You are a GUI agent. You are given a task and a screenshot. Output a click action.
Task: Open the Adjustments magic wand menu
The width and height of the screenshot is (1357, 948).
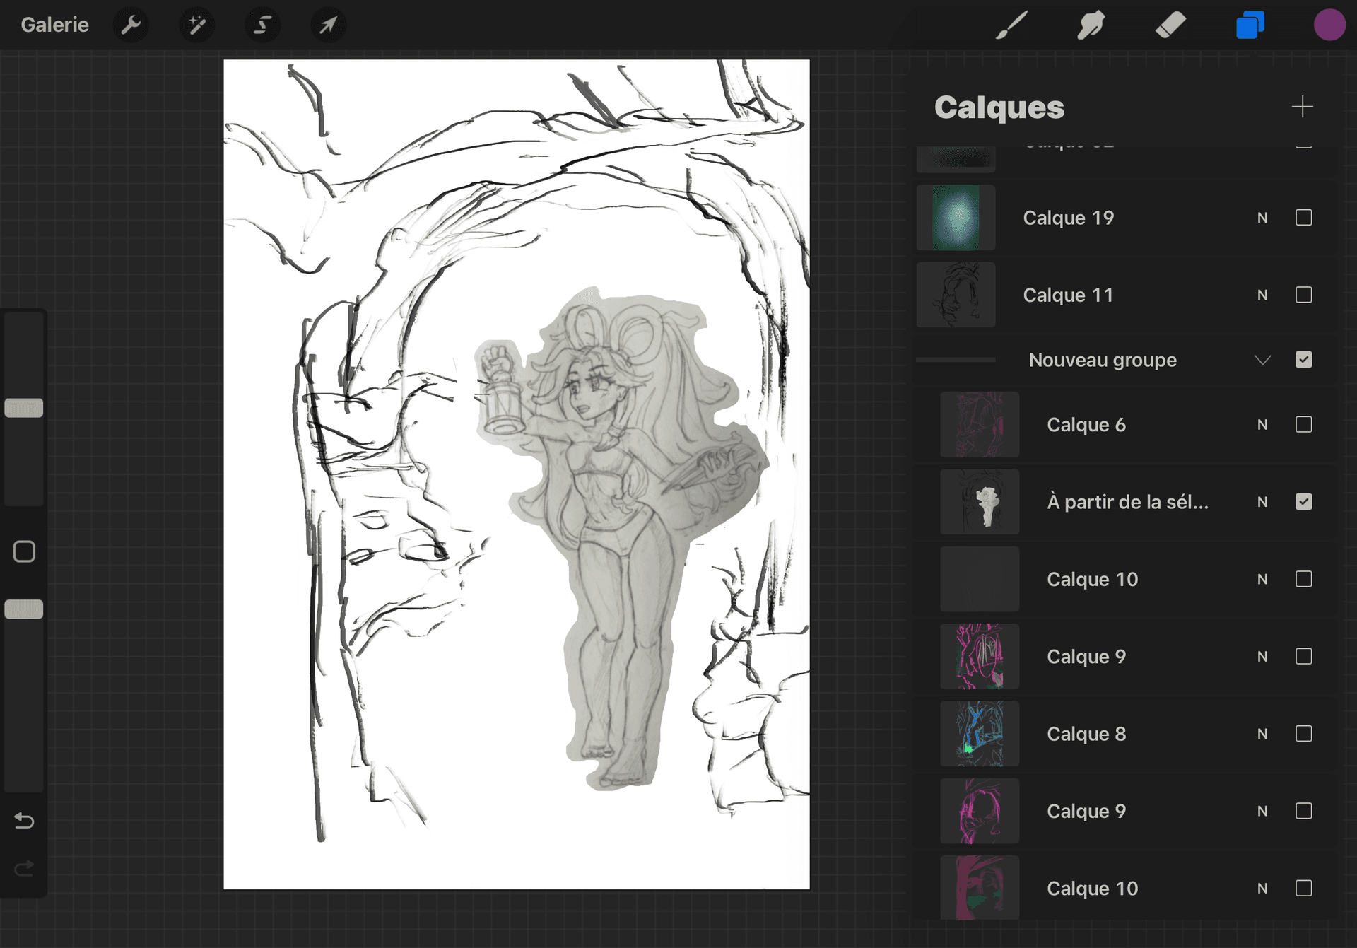coord(196,25)
